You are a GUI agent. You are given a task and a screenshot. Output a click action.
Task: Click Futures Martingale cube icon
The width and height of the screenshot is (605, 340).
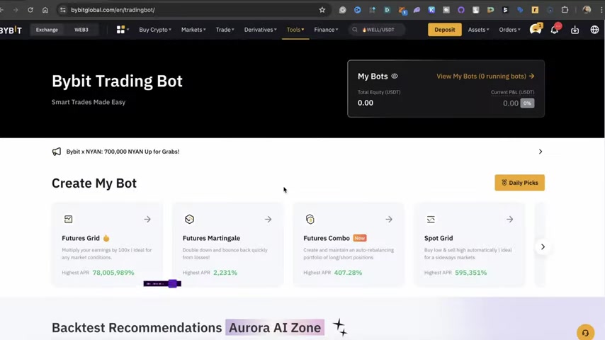coord(189,219)
